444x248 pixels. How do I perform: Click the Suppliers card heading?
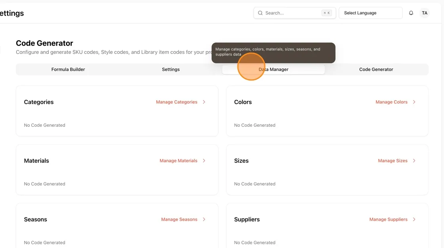point(247,219)
